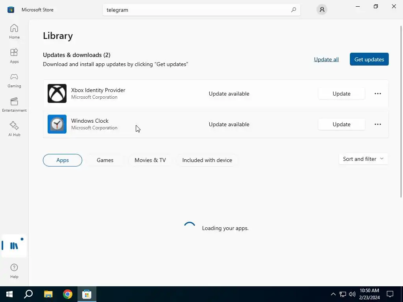Open the Entertainment sidebar section
Viewport: 403px width, 302px height.
coord(14,105)
